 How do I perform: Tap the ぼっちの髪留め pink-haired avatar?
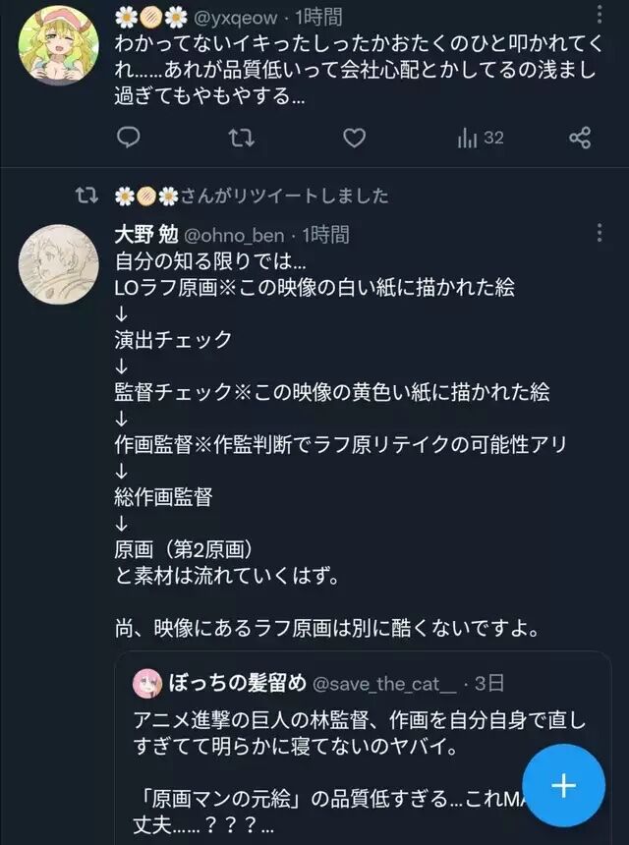click(147, 683)
